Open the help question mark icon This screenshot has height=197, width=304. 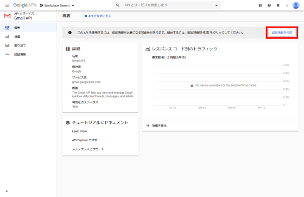pyautogui.click(x=269, y=5)
